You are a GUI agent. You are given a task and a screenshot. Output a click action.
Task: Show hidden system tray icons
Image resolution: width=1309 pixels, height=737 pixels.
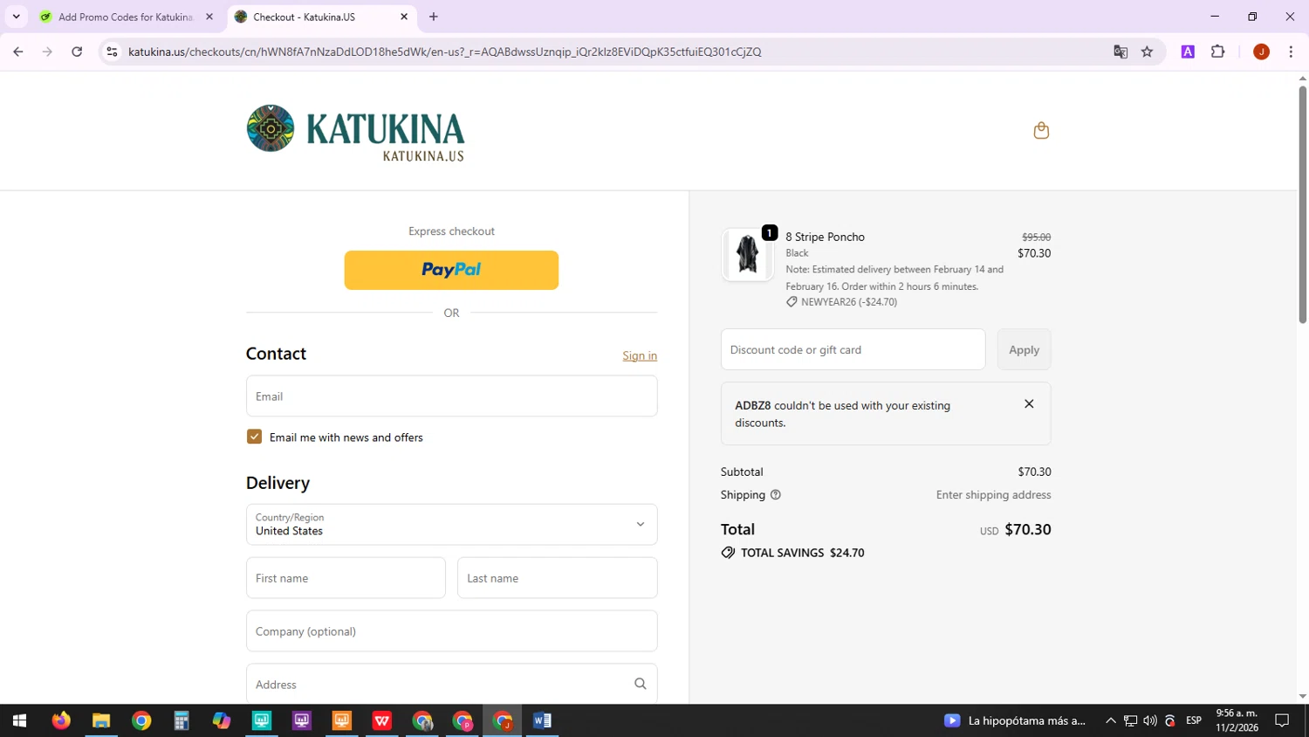(1111, 720)
